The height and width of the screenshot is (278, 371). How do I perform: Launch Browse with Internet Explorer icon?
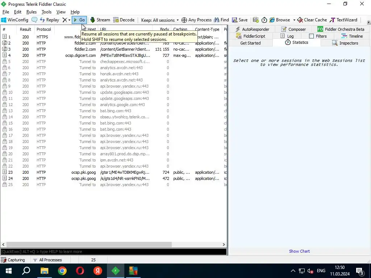pyautogui.click(x=280, y=20)
